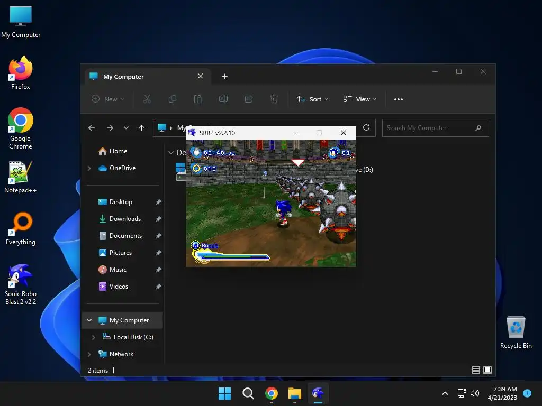Open Chrome from the taskbar

click(x=272, y=393)
